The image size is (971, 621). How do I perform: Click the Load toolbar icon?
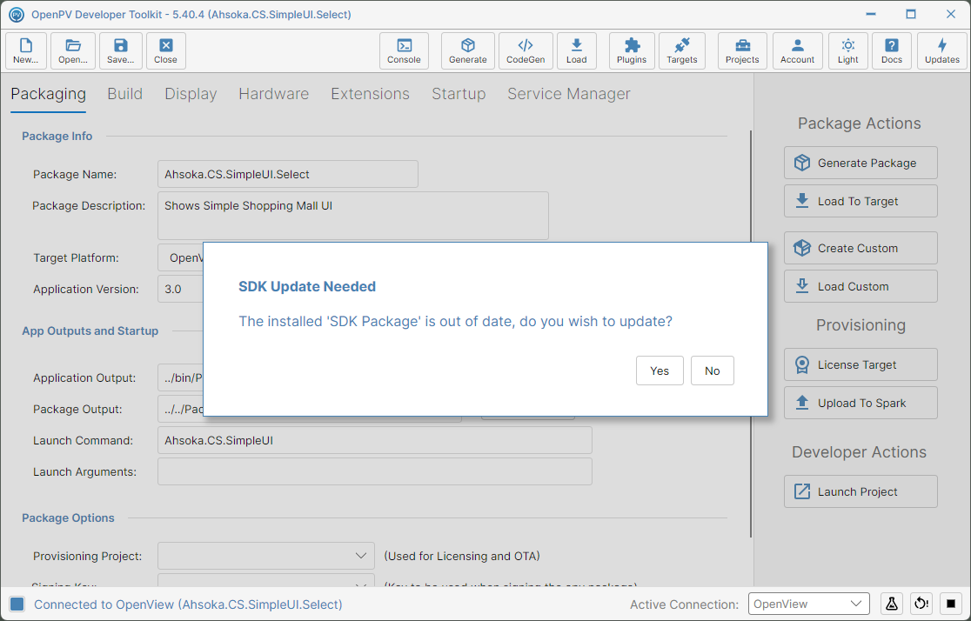click(576, 50)
